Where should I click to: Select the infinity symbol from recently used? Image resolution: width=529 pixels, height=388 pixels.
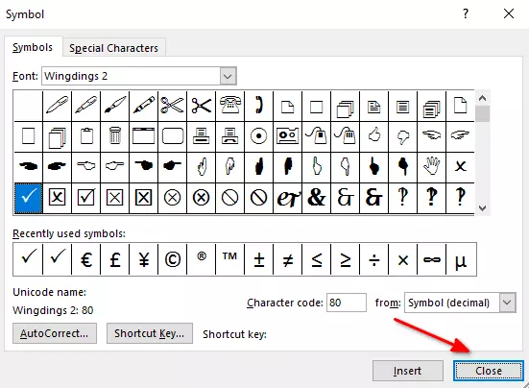[x=431, y=259]
